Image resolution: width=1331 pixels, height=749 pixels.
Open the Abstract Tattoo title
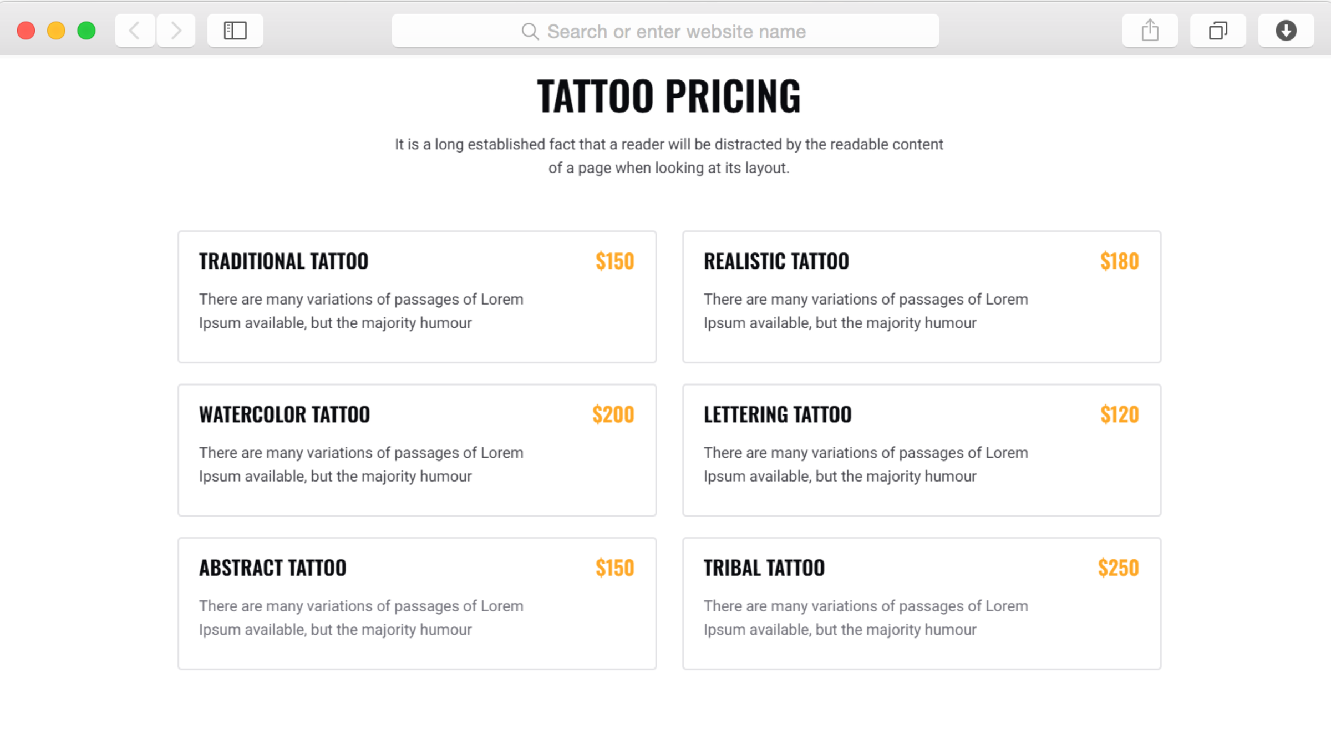point(272,568)
